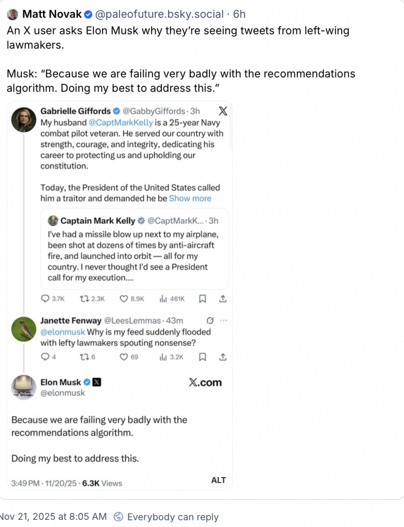Click share icon on Janette Fenway's tweet
The height and width of the screenshot is (527, 404).
click(223, 357)
